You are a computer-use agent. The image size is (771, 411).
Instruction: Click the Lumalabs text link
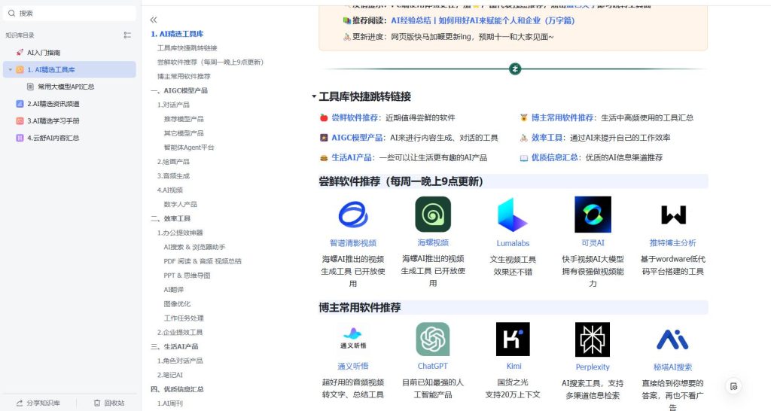point(513,243)
